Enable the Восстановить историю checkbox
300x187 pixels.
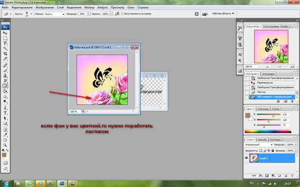[x=123, y=14]
